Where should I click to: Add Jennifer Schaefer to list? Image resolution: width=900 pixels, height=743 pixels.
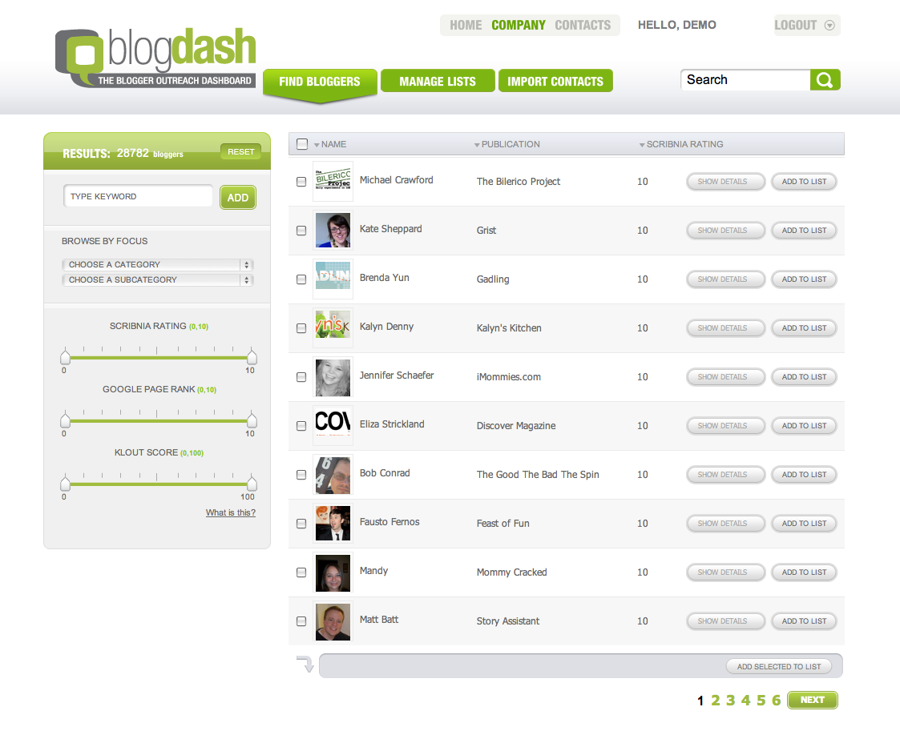[x=804, y=376]
